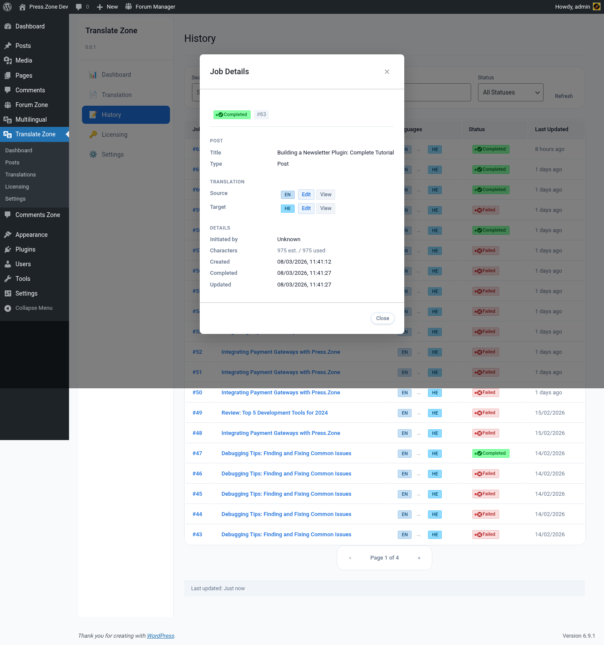Viewport: 604px width, 645px height.
Task: Open job #51 Integrating Payment Gateways title
Action: (x=281, y=372)
